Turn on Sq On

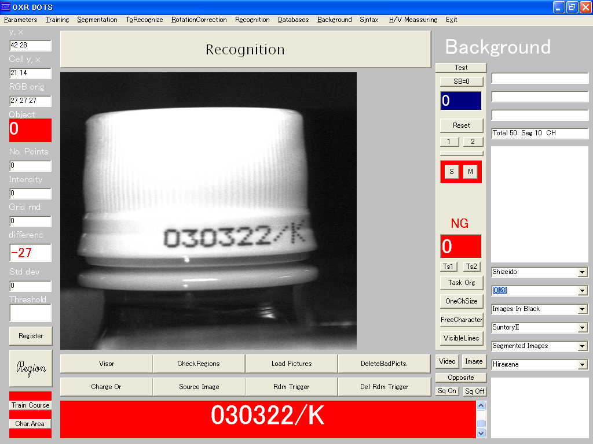(x=447, y=391)
